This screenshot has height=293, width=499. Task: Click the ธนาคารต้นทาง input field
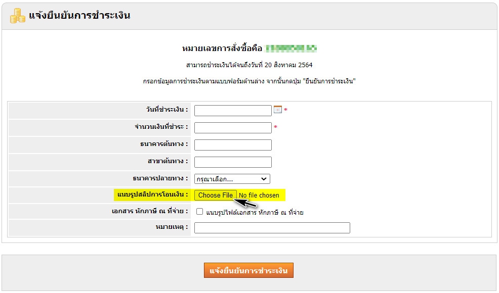click(x=233, y=145)
